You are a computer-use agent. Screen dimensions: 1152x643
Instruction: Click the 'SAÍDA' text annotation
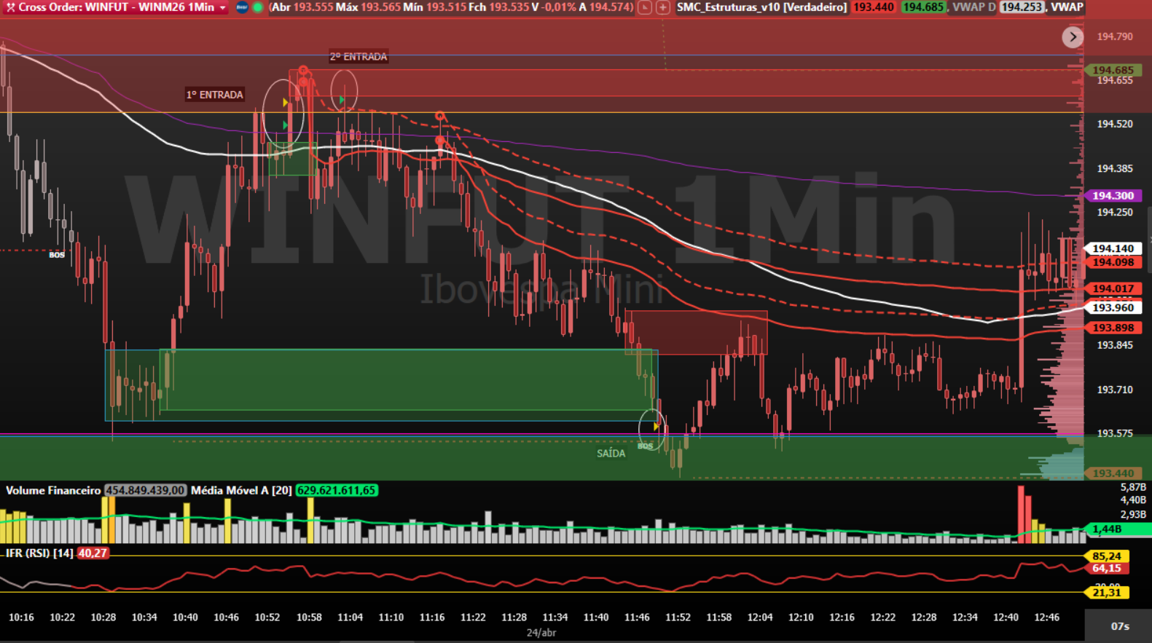click(611, 454)
